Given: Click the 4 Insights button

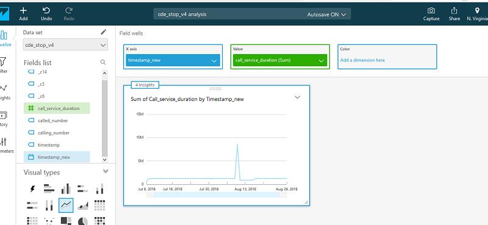Looking at the screenshot, I should click(145, 85).
